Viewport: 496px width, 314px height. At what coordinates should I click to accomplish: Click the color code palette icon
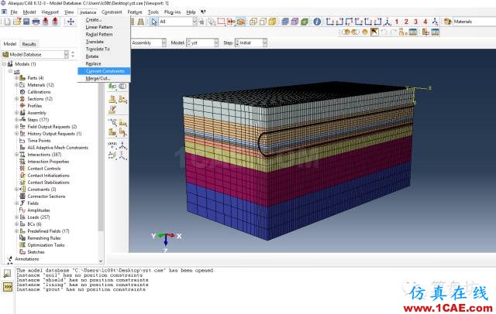[x=447, y=22]
